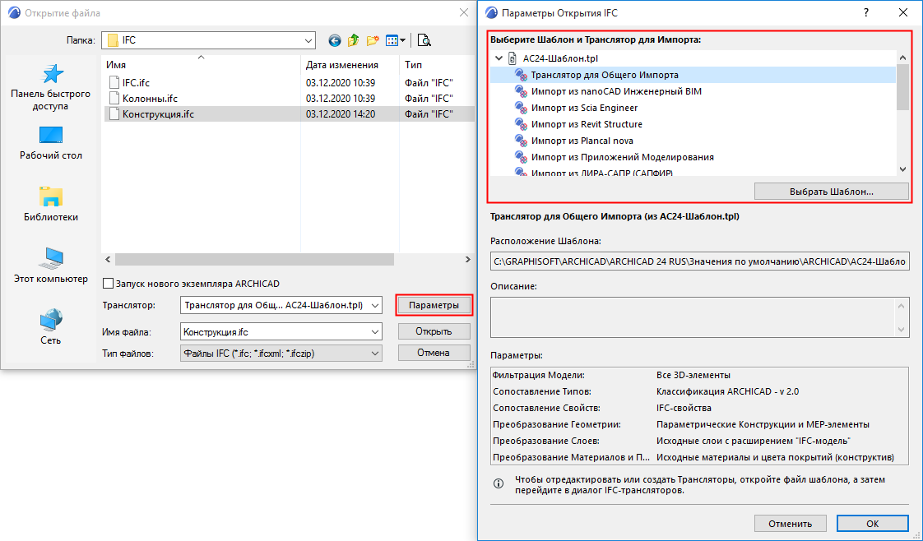The height and width of the screenshot is (541, 923).
Task: Click date 03.12.2020 14:20 of Конструкция.ifc
Action: [341, 114]
